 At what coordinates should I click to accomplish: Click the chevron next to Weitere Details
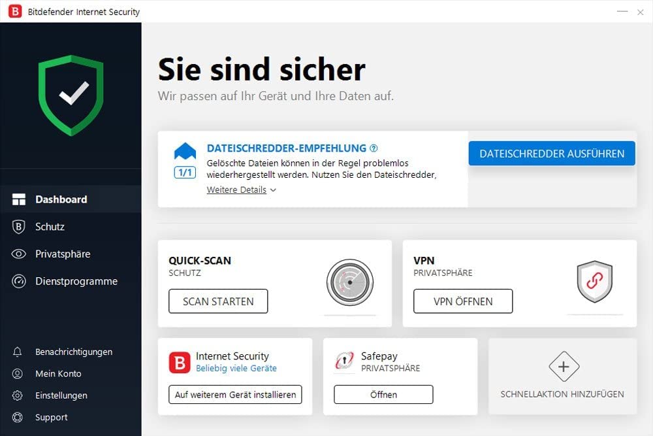[x=273, y=190]
